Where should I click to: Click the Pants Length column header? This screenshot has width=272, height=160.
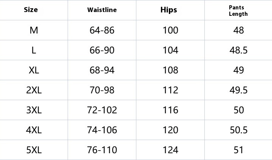pos(238,11)
